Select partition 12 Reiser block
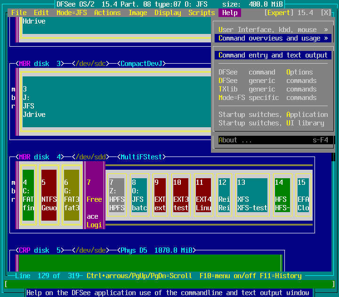The image size is (339, 297). 224,195
